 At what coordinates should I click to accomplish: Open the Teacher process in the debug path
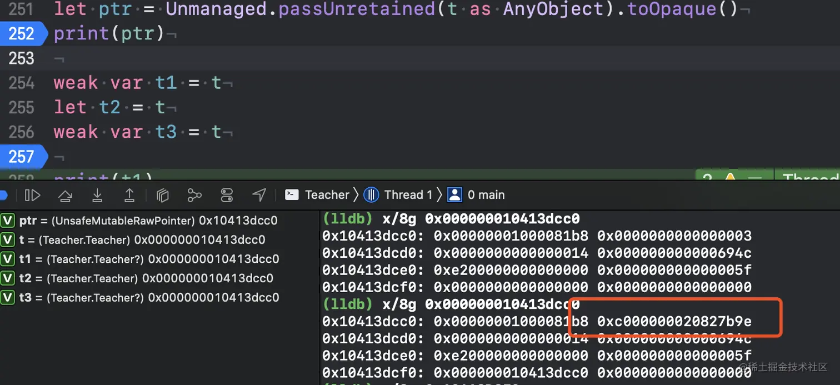click(x=327, y=194)
